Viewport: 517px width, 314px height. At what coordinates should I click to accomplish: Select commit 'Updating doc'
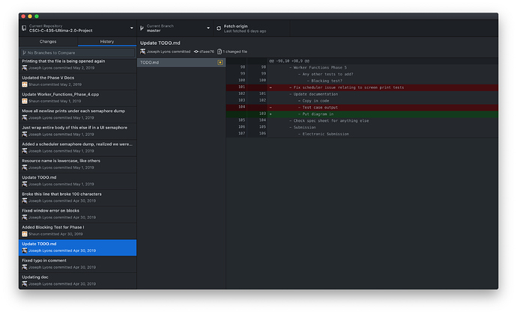coord(78,281)
